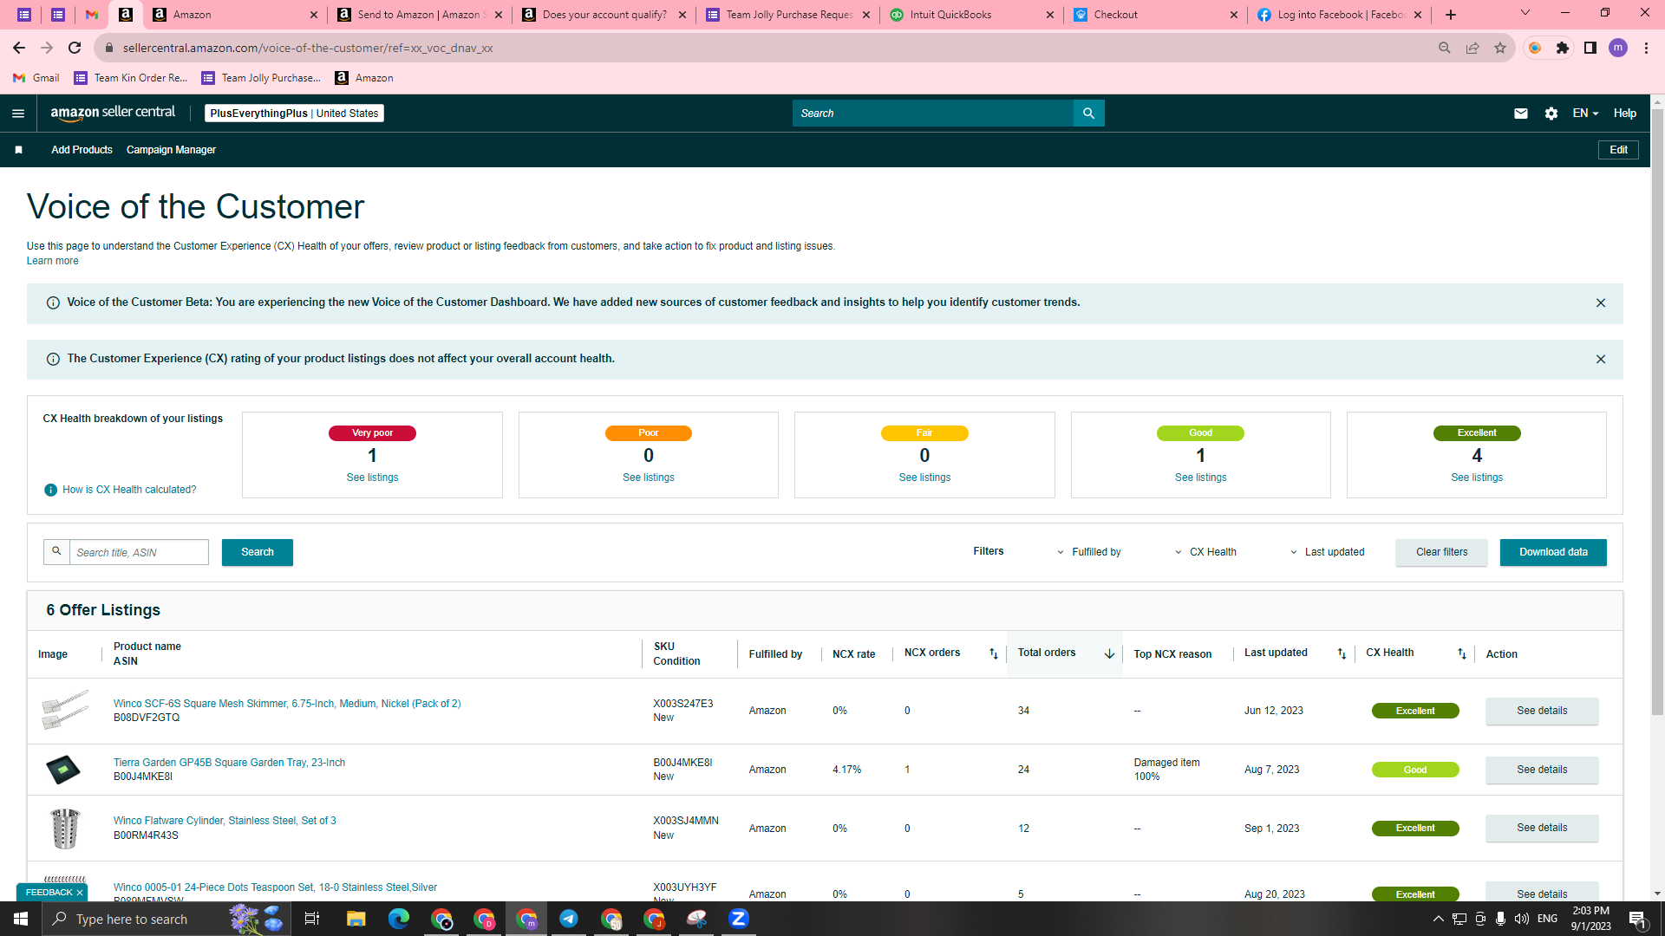This screenshot has height=936, width=1665.
Task: Open Zoom from the taskbar
Action: point(739,919)
